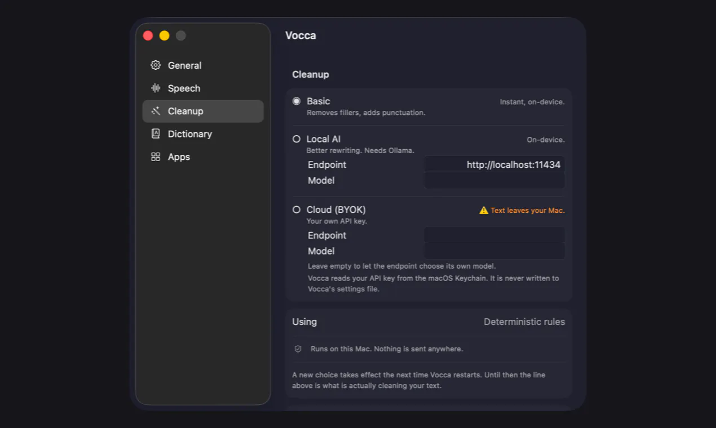Click 'A new choice takes effect' note
This screenshot has width=716, height=428.
[x=419, y=380]
